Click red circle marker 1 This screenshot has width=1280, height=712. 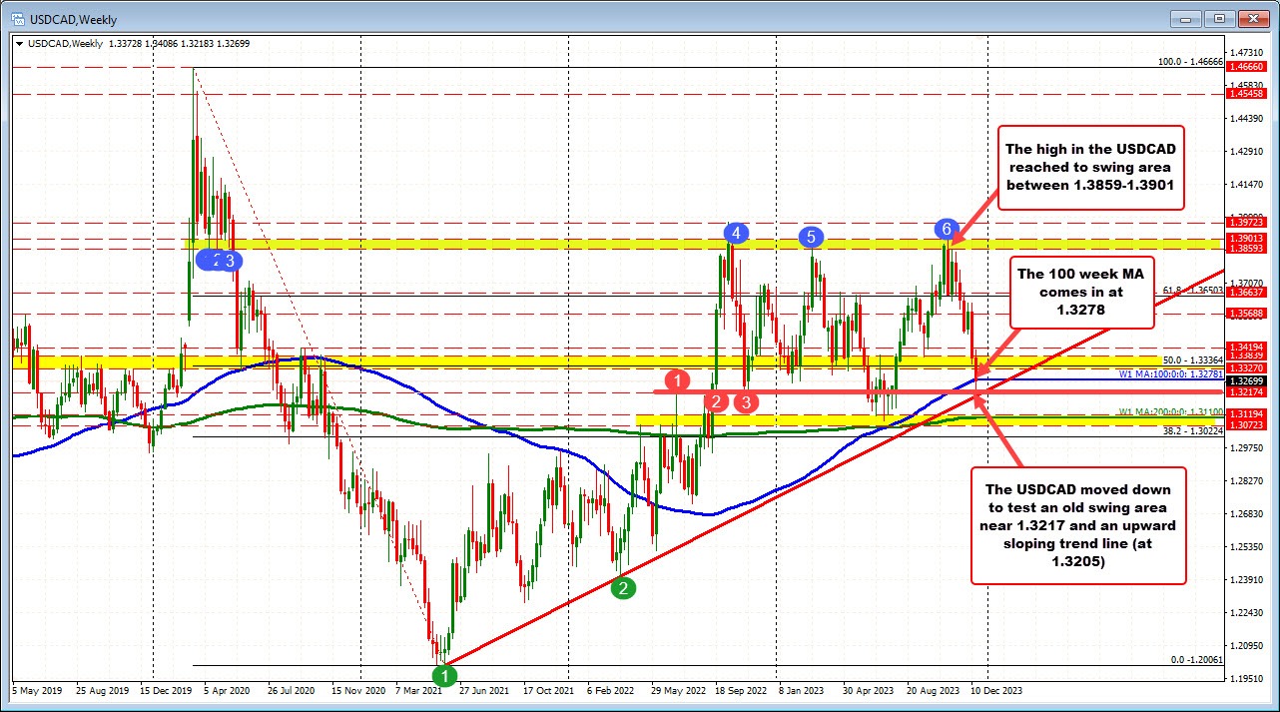(x=678, y=381)
